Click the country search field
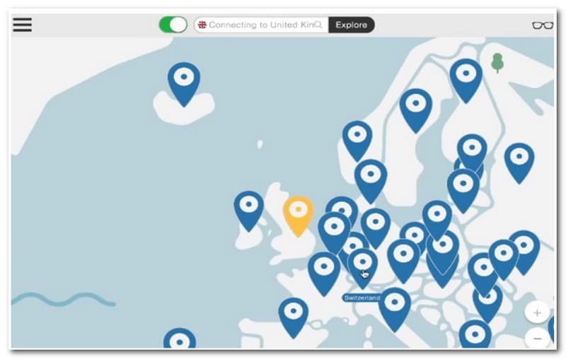This screenshot has width=566, height=359. point(261,25)
